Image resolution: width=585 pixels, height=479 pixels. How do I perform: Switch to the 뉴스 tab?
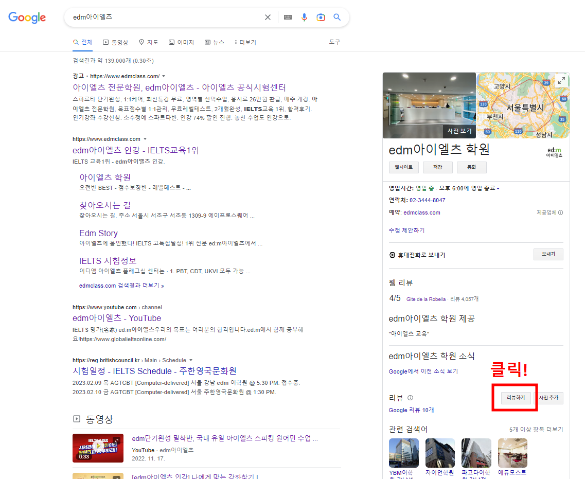point(215,42)
